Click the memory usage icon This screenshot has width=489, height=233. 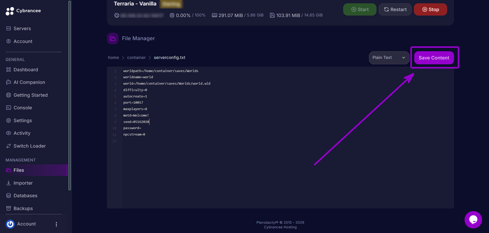(214, 15)
